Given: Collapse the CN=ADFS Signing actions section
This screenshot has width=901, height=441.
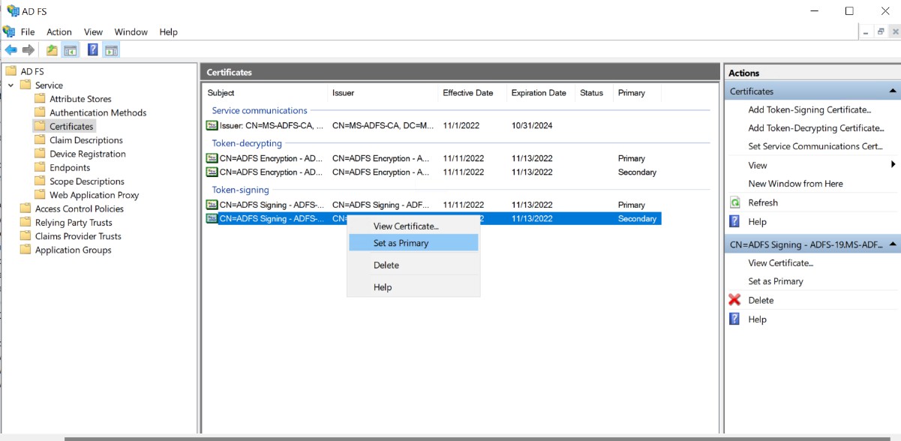Looking at the screenshot, I should pos(893,244).
